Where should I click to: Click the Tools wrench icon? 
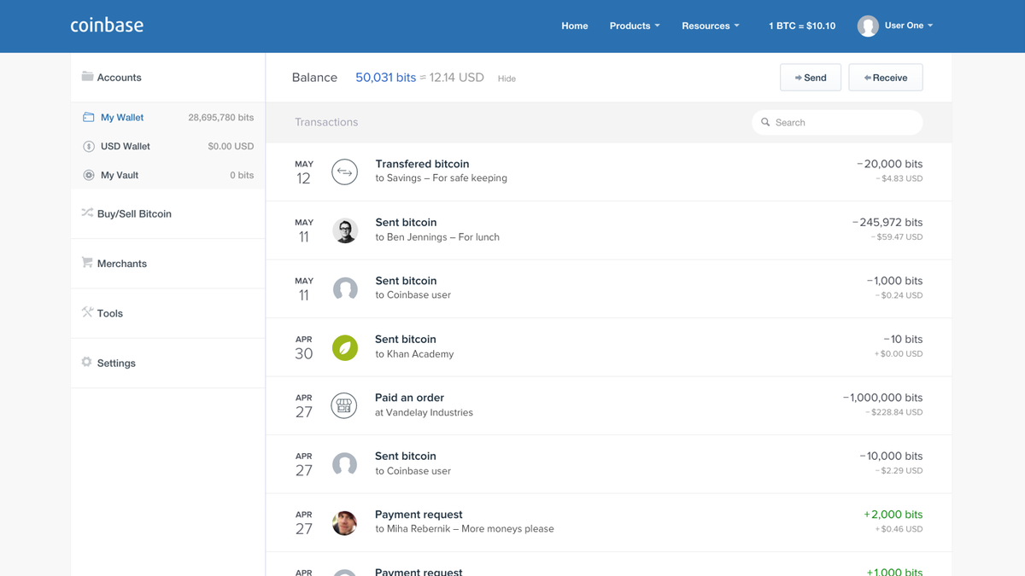tap(87, 312)
